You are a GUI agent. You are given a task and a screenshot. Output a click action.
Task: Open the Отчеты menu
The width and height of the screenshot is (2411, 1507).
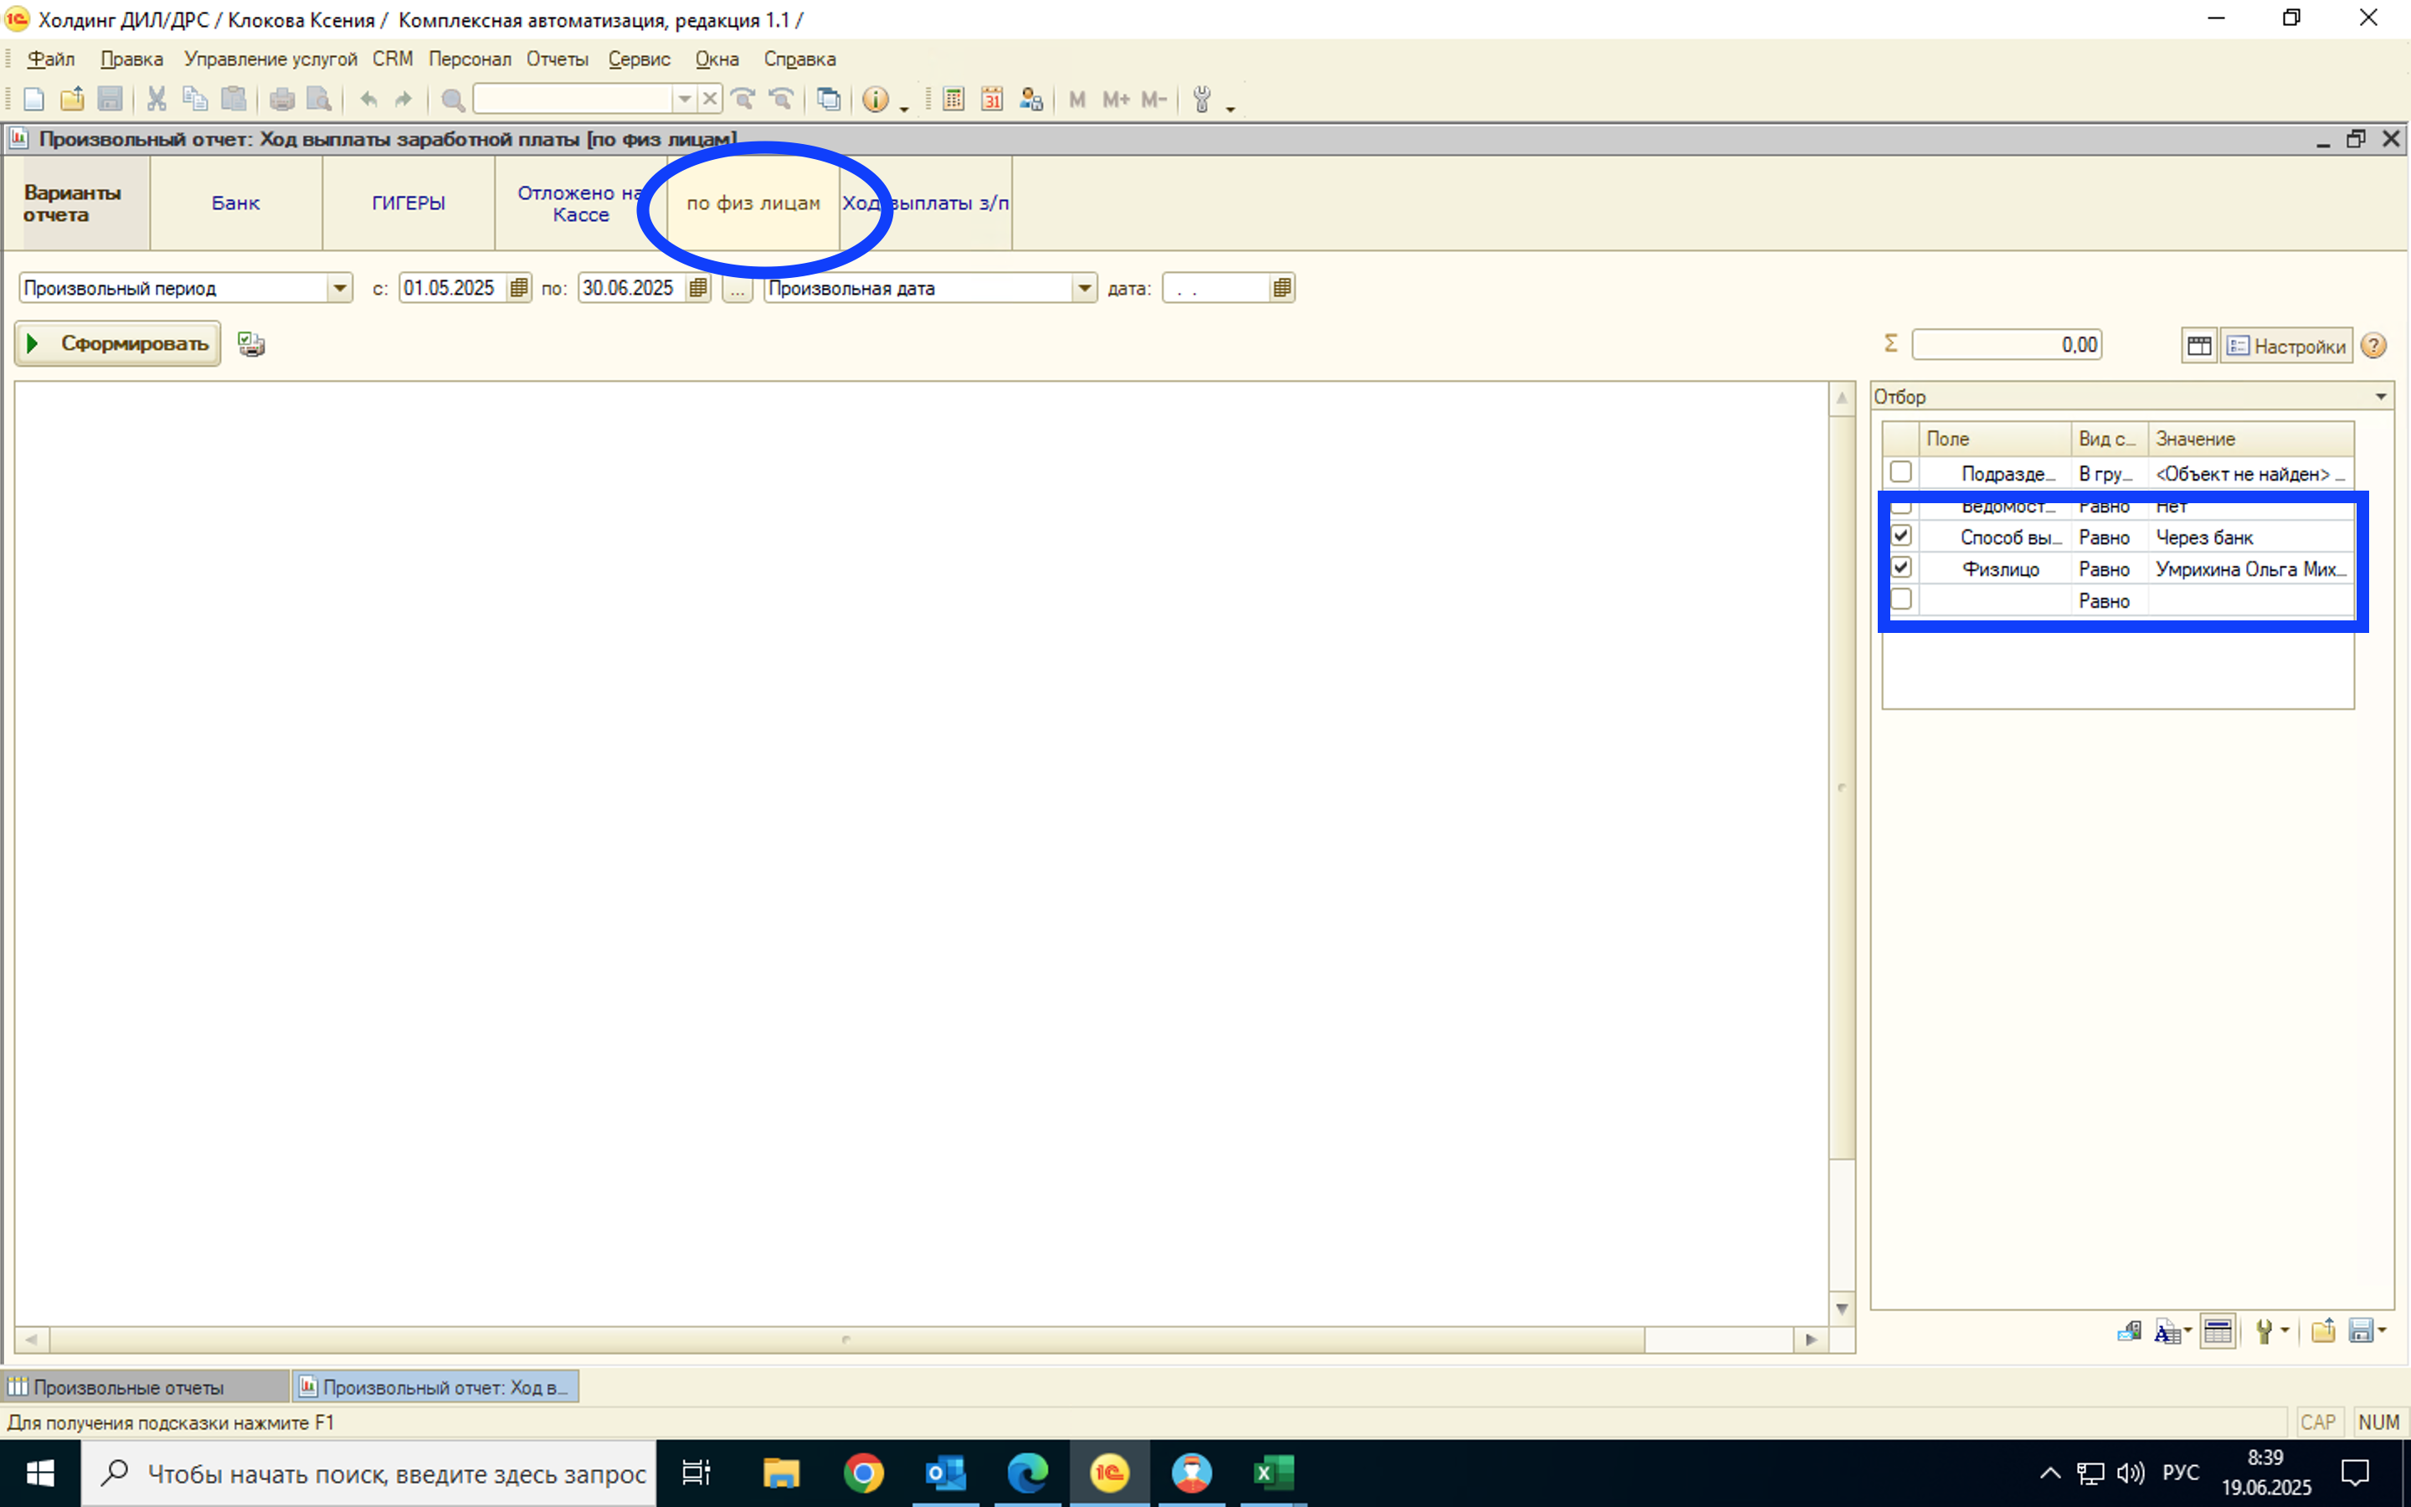[557, 59]
